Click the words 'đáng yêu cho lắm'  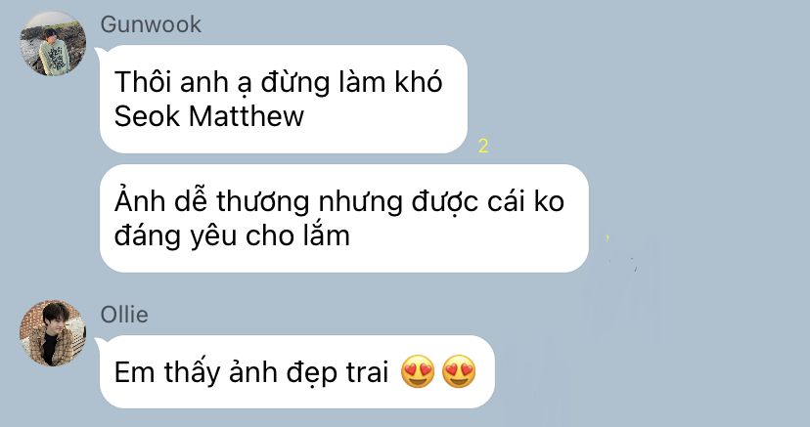coord(232,236)
